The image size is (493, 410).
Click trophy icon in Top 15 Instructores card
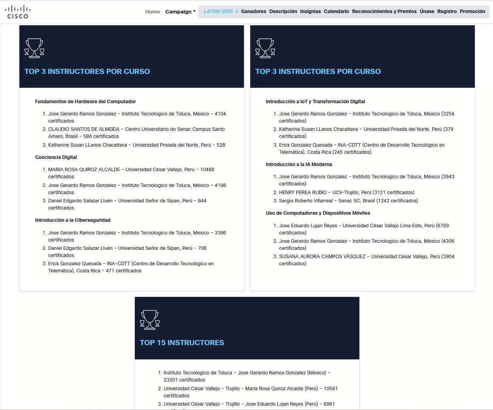coord(150,320)
